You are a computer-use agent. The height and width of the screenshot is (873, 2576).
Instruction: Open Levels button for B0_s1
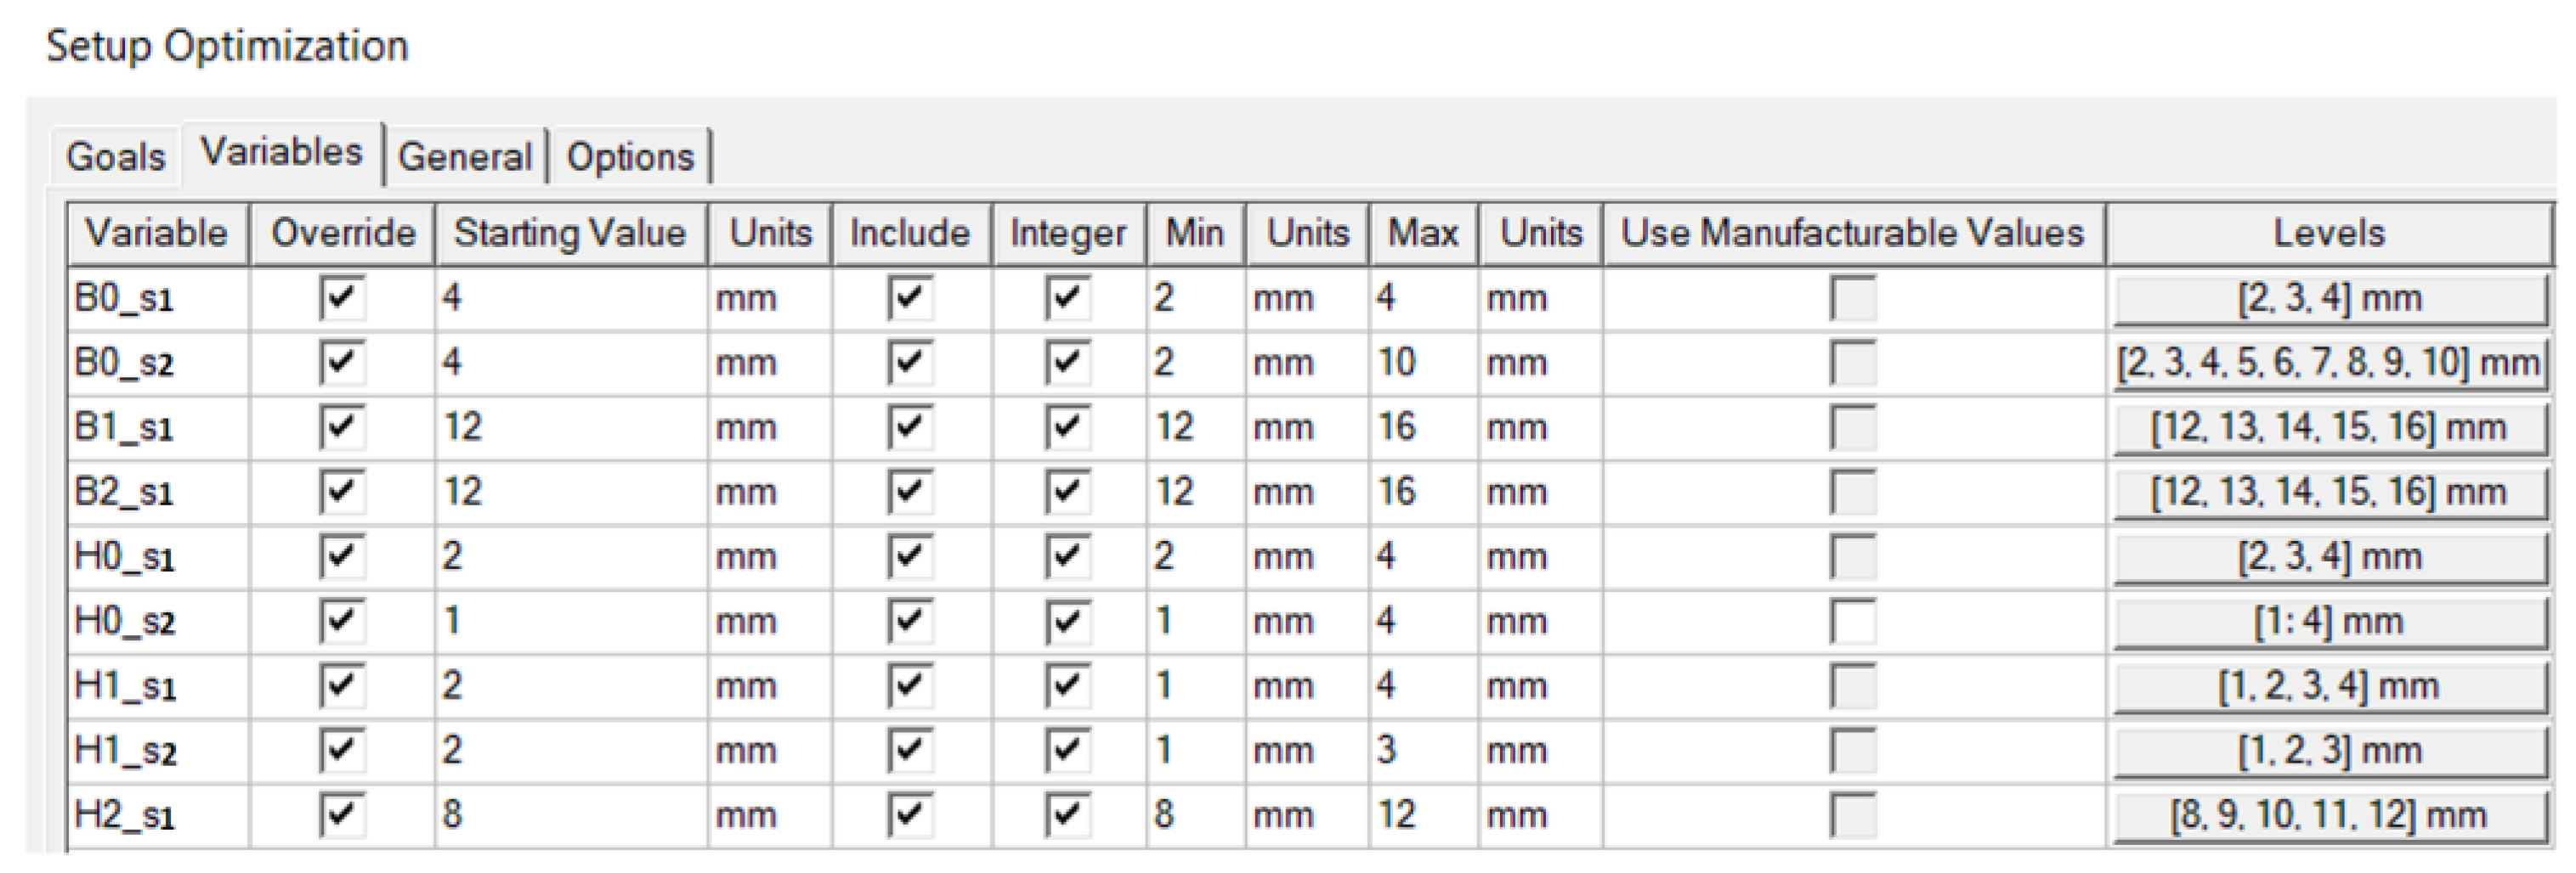[2329, 299]
